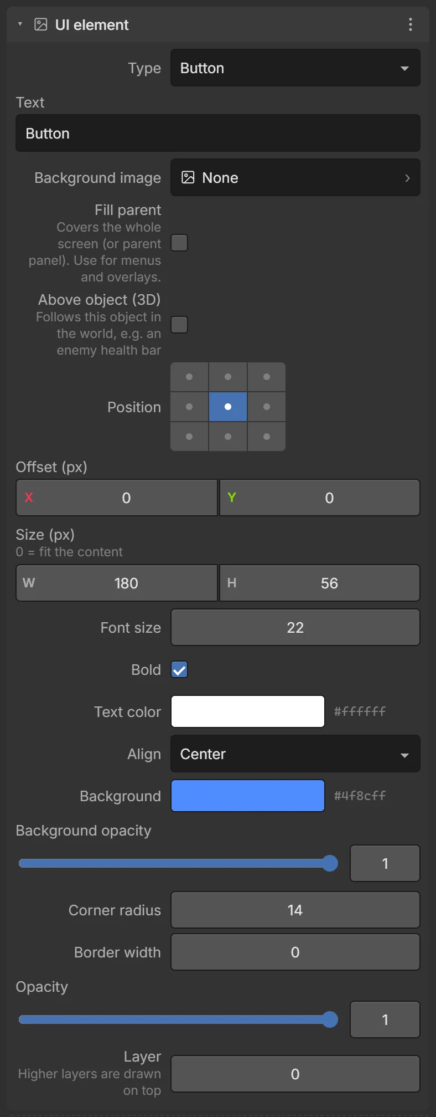Image resolution: width=436 pixels, height=1117 pixels.
Task: Select the top-right position anchor
Action: point(267,377)
